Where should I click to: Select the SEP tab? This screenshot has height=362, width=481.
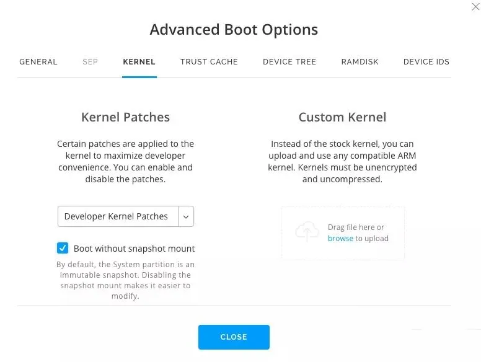90,62
